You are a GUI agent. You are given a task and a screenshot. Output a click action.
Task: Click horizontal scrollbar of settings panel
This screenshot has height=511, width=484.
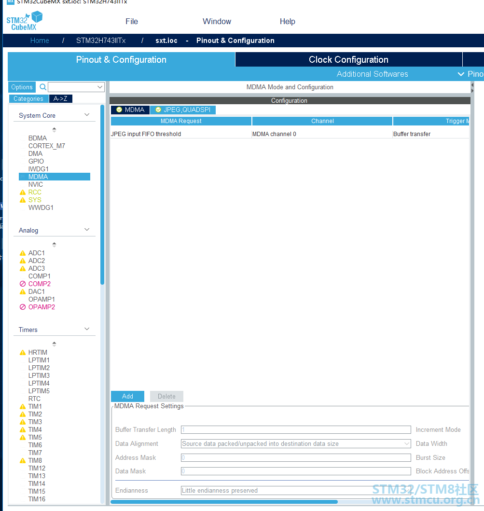point(224,502)
